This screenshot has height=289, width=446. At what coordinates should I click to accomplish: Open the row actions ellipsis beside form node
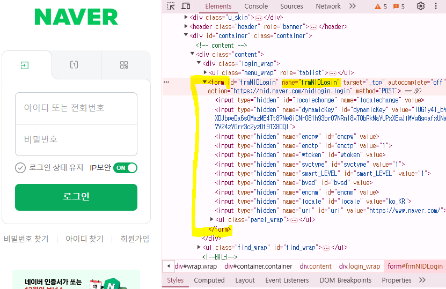pyautogui.click(x=166, y=82)
